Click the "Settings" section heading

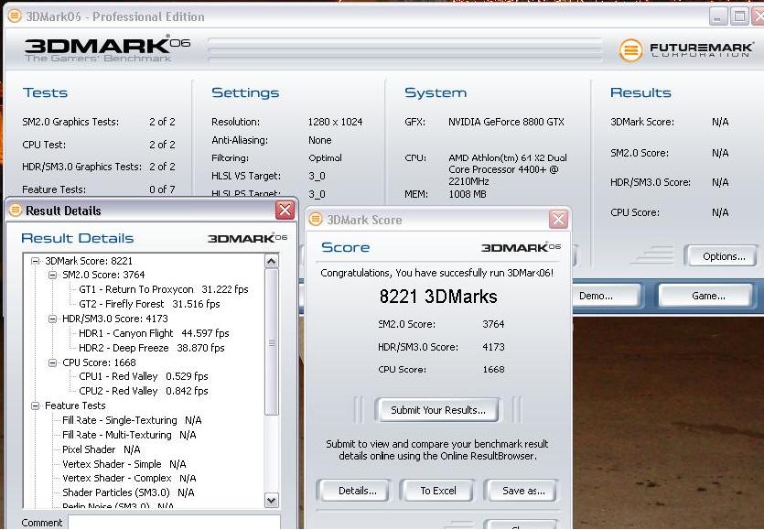pos(245,92)
